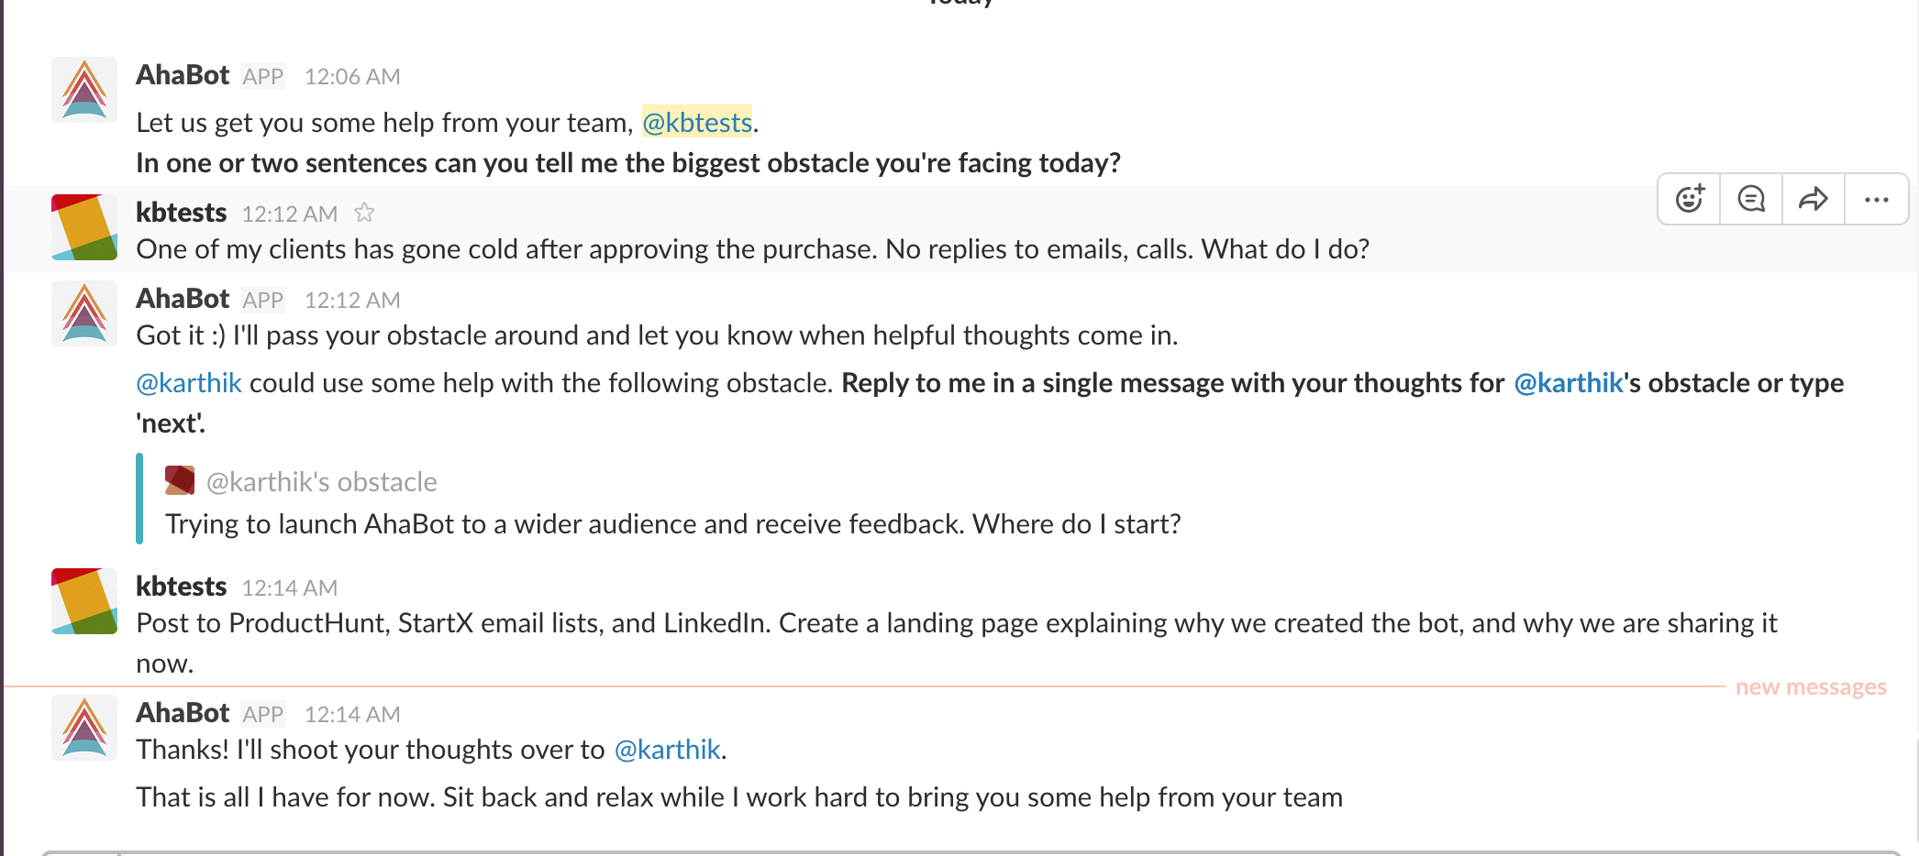Click small icon in @karthik's obstacle attachment

coord(180,480)
